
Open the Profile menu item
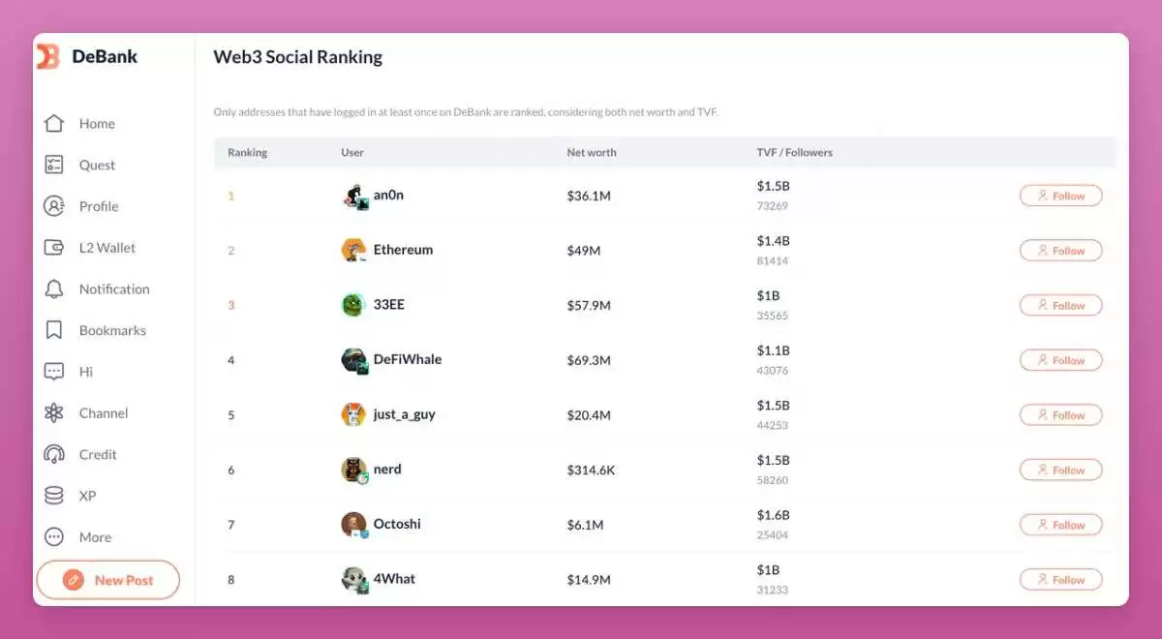click(98, 206)
